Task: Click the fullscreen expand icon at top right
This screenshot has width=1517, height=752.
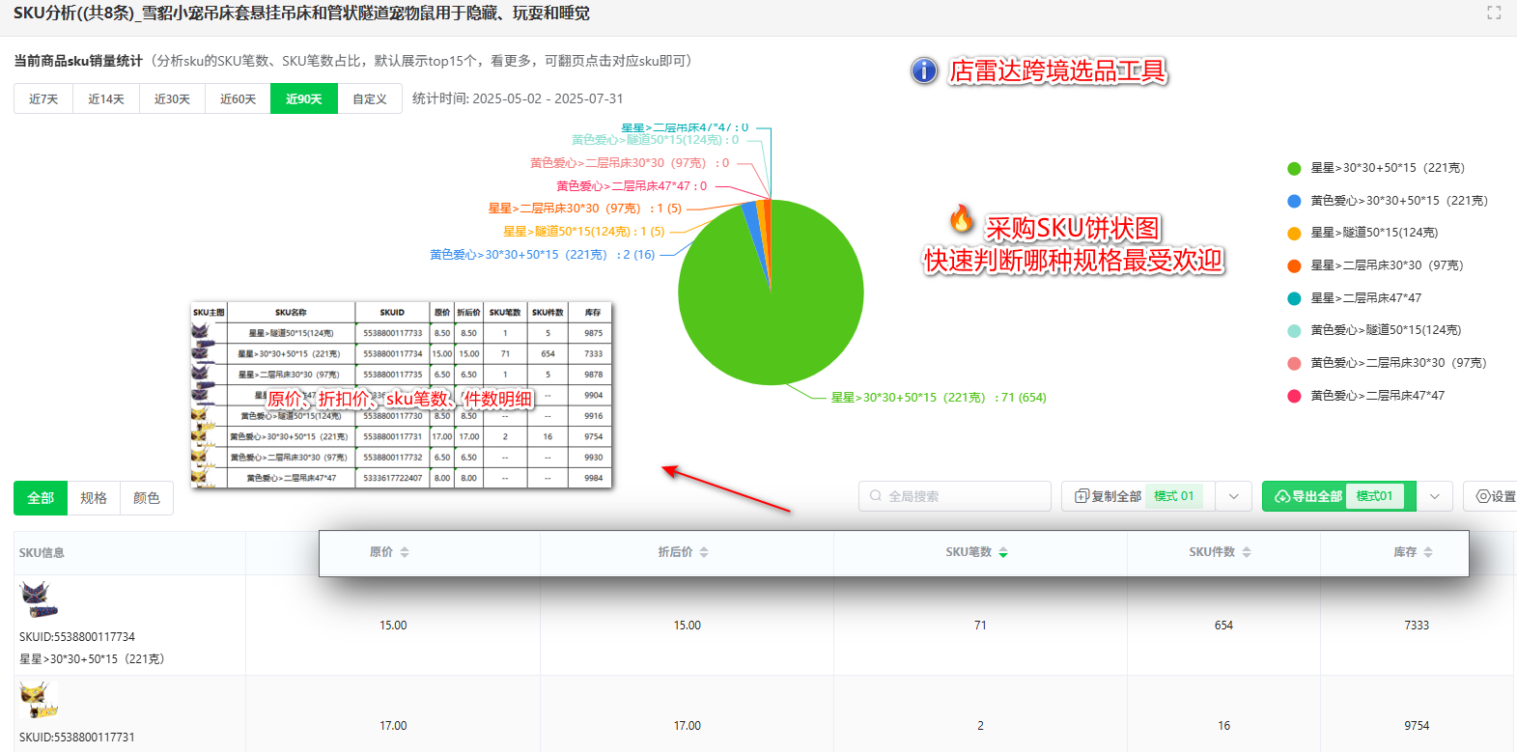Action: (1494, 13)
